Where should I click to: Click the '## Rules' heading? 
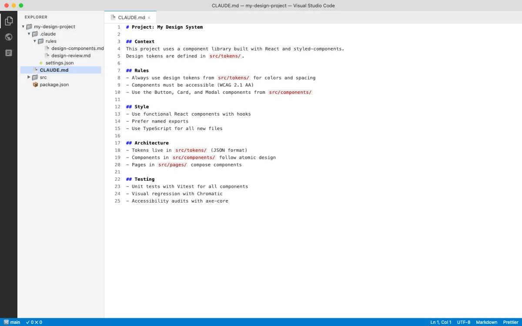point(137,70)
